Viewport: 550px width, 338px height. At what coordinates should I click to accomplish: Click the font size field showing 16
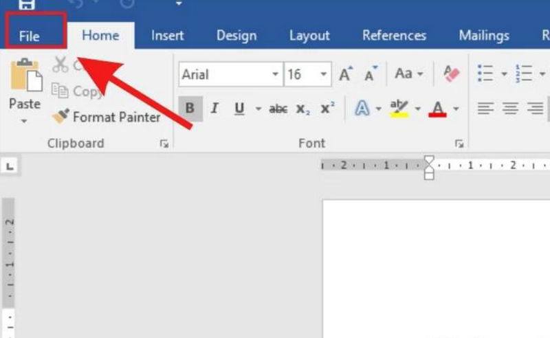[301, 74]
